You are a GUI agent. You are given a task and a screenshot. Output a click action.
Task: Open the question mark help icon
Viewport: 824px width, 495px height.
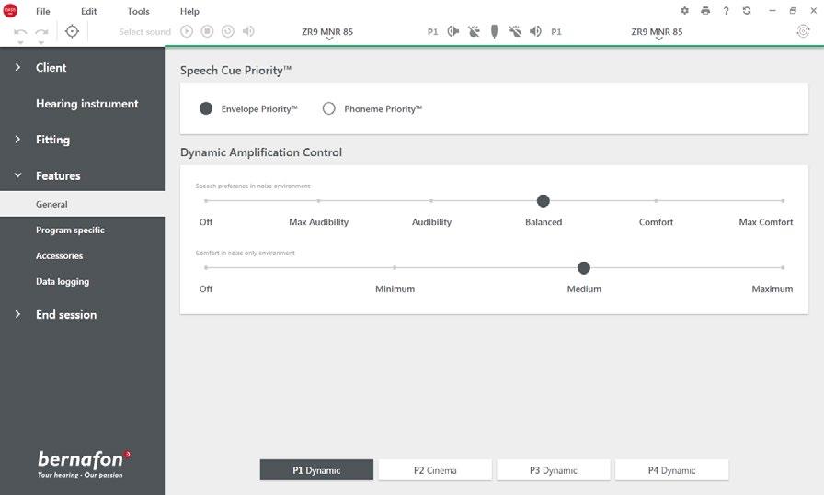726,10
